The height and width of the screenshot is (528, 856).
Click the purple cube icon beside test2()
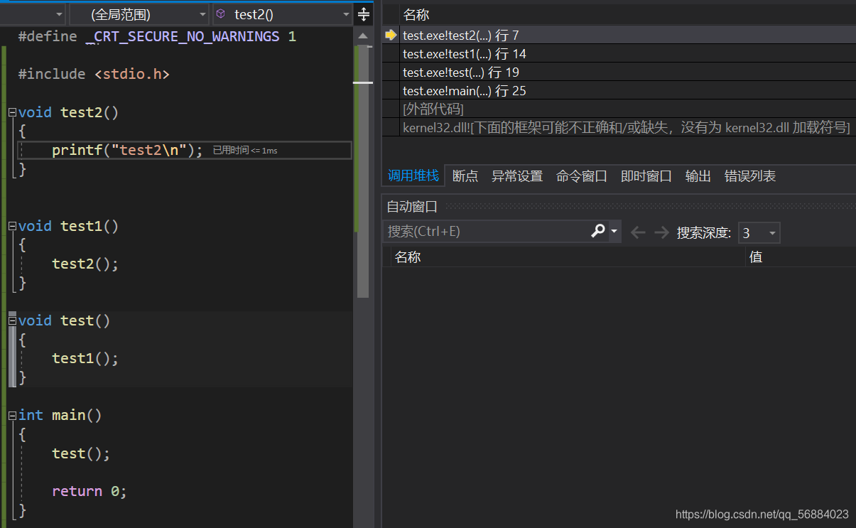coord(221,14)
